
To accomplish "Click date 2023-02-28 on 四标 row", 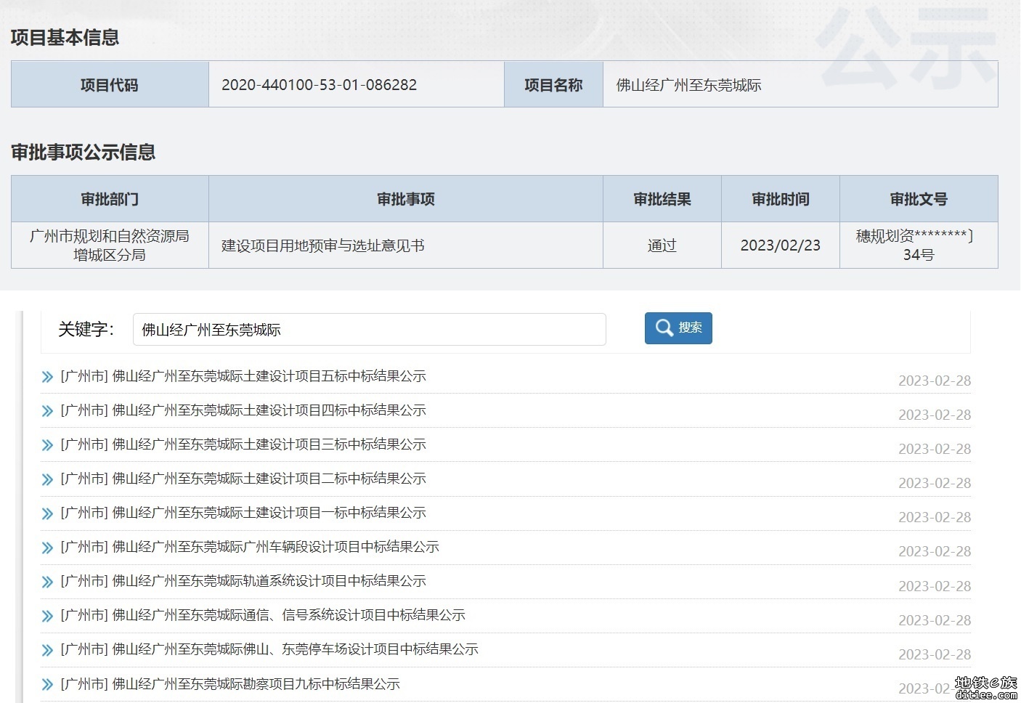I will point(935,415).
